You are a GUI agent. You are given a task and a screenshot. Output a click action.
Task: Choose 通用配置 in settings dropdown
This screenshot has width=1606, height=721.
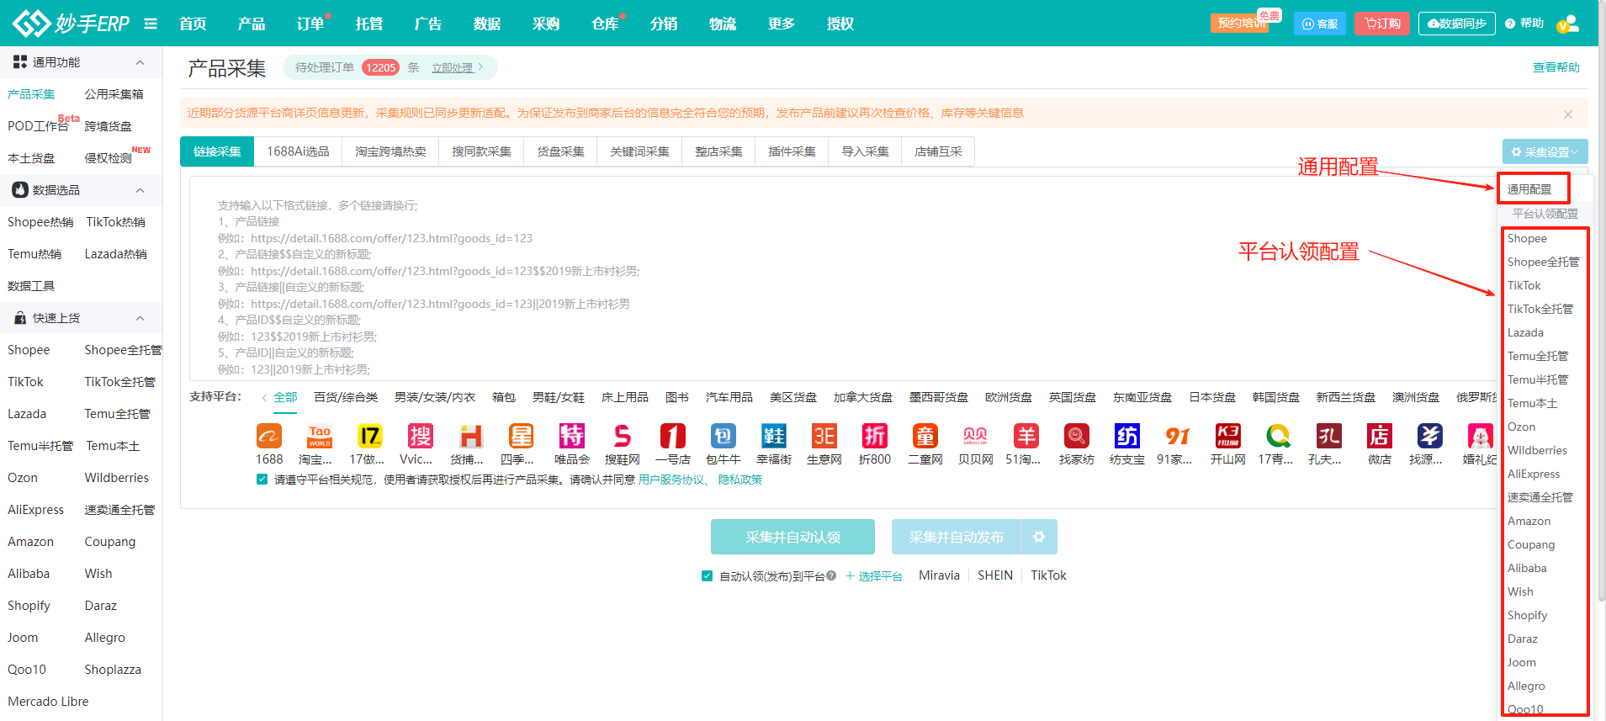1529,189
